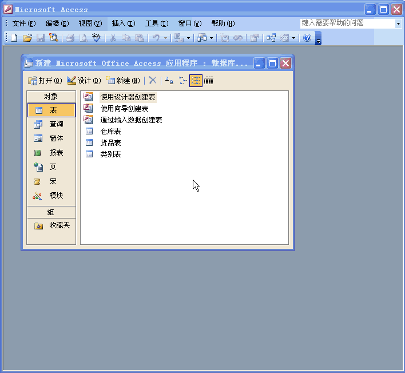The height and width of the screenshot is (373, 405).
Task: Click the New Object icon
Action: [x=284, y=38]
